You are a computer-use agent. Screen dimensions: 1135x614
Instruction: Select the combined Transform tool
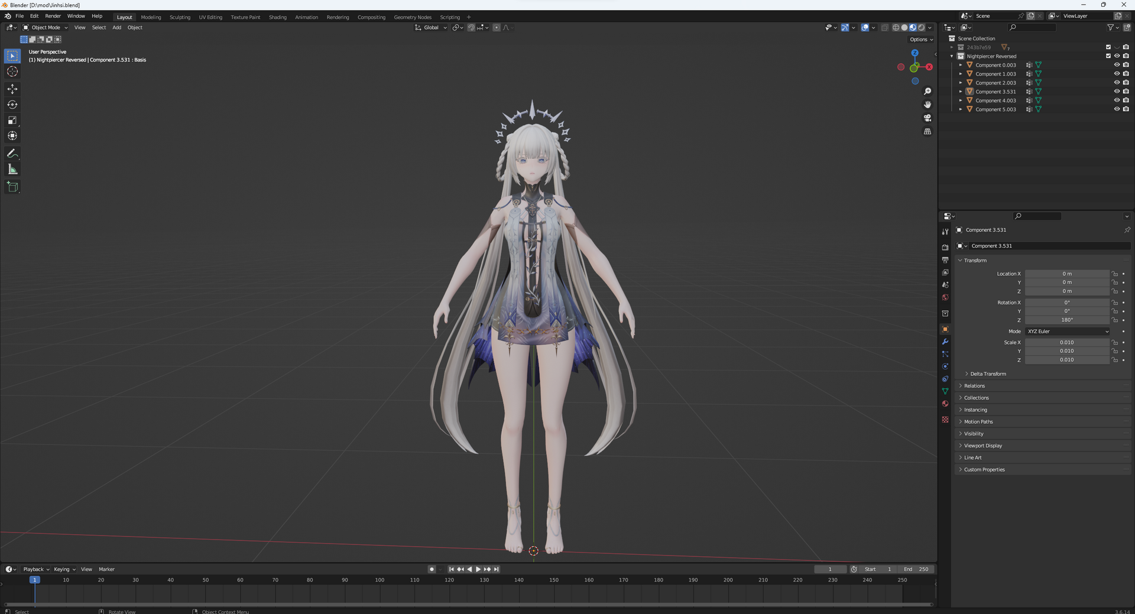click(12, 136)
